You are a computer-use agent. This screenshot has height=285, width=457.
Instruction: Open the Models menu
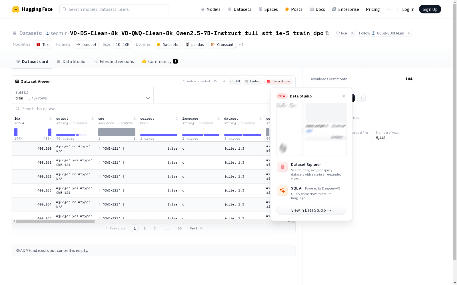[x=211, y=9]
